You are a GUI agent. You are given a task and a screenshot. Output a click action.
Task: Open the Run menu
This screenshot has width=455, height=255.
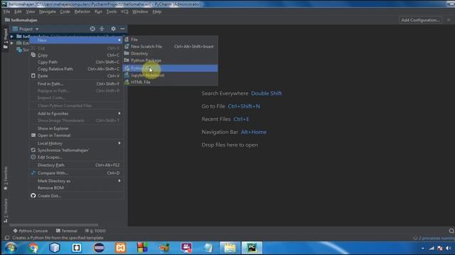click(98, 12)
